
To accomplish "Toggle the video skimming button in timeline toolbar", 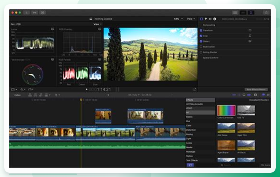I will pyautogui.click(x=234, y=95).
